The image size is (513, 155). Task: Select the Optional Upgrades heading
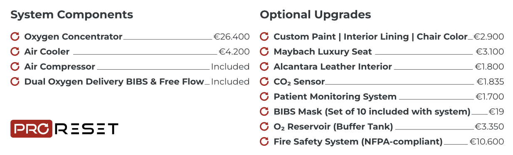pos(316,15)
